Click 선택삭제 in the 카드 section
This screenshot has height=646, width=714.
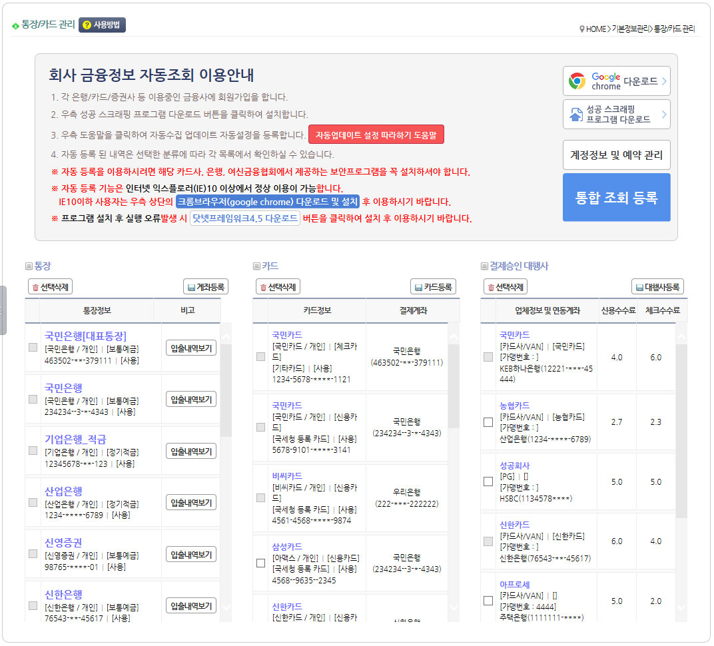click(x=278, y=287)
